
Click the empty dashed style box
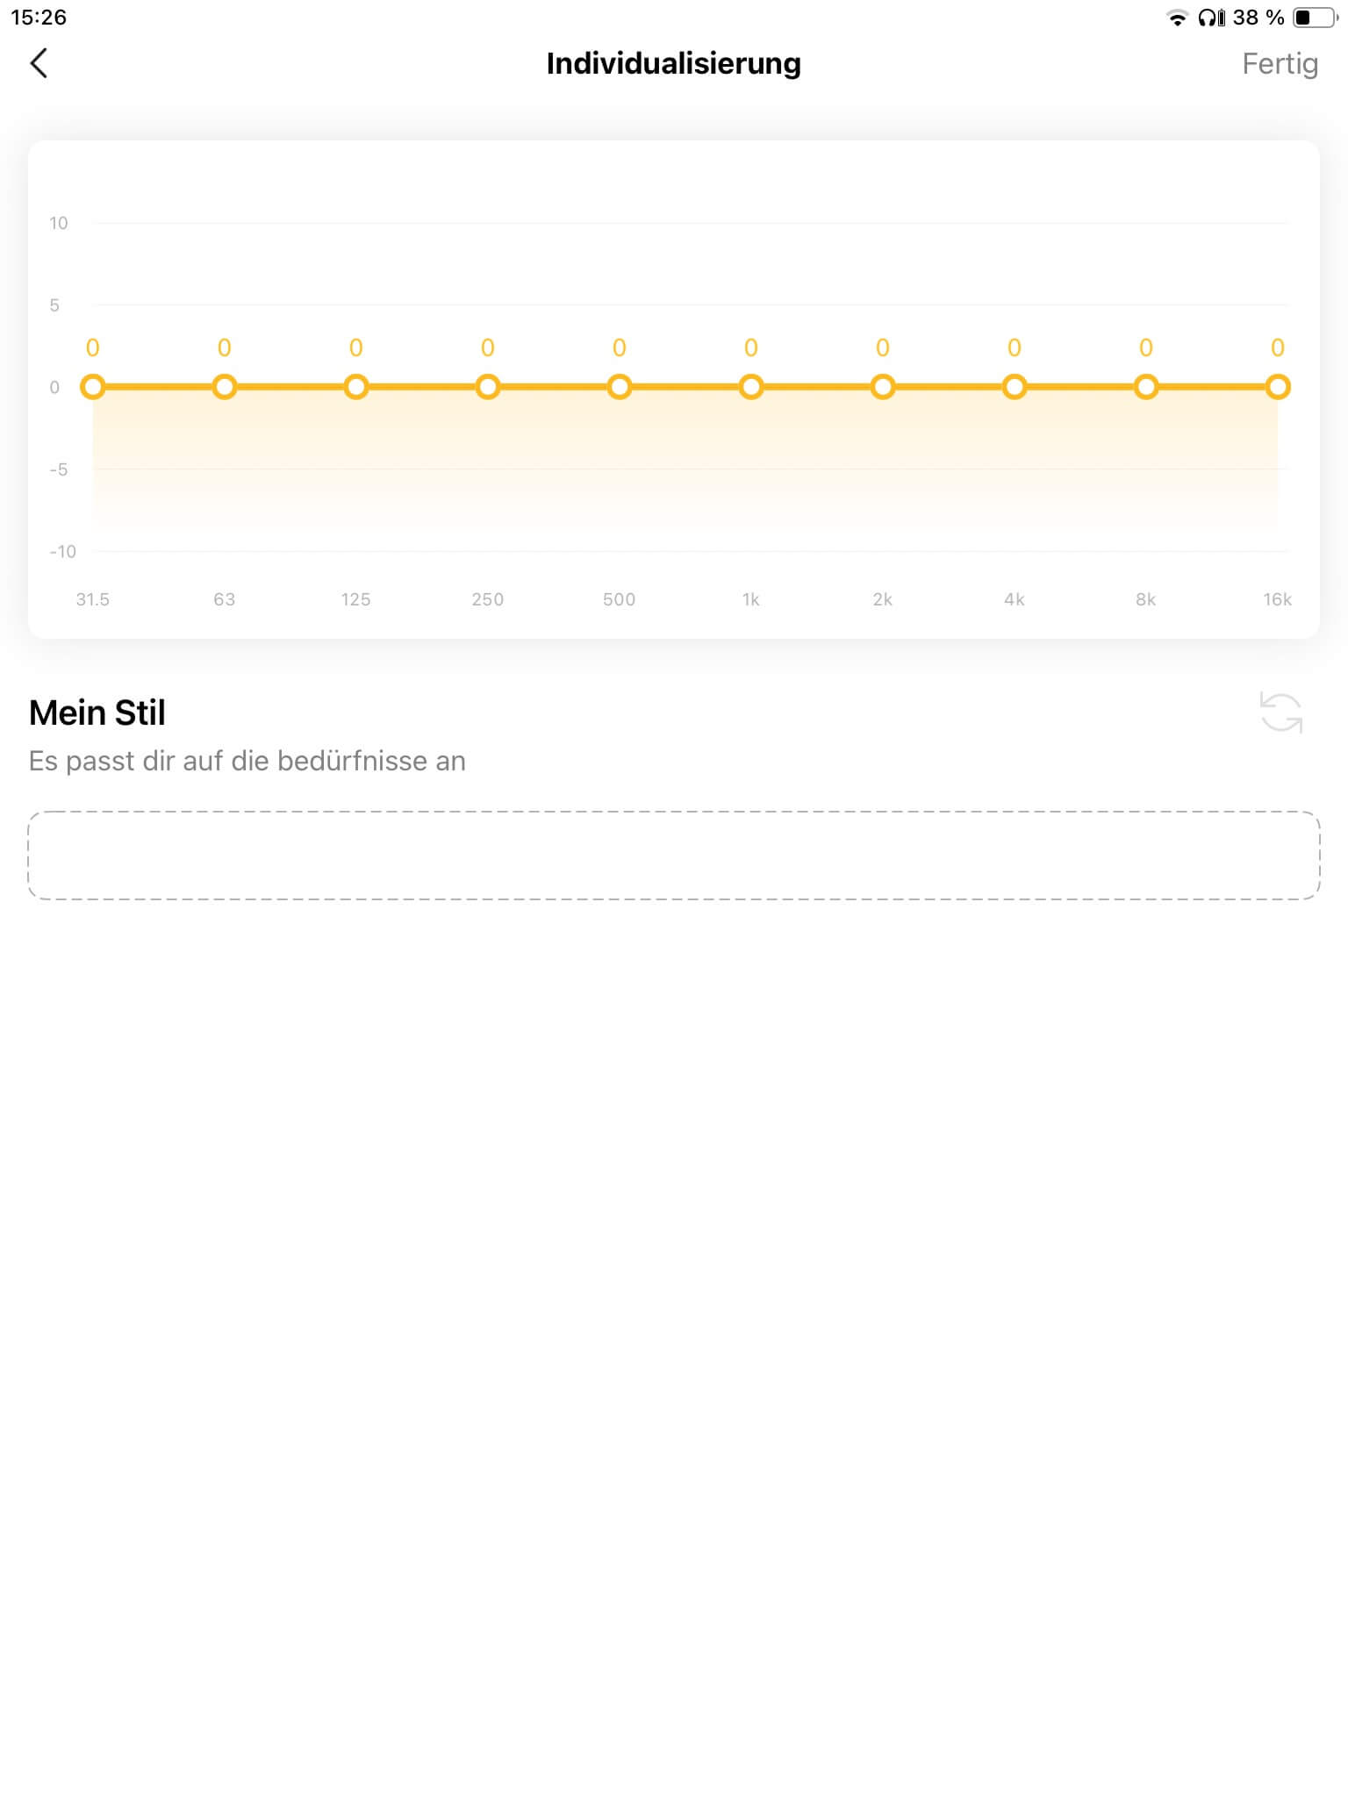674,856
